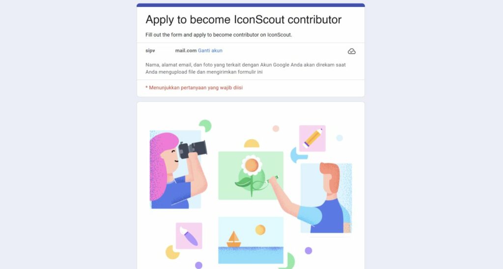
Task: Click the yellow semicircle above the flower picture
Action: 251,144
